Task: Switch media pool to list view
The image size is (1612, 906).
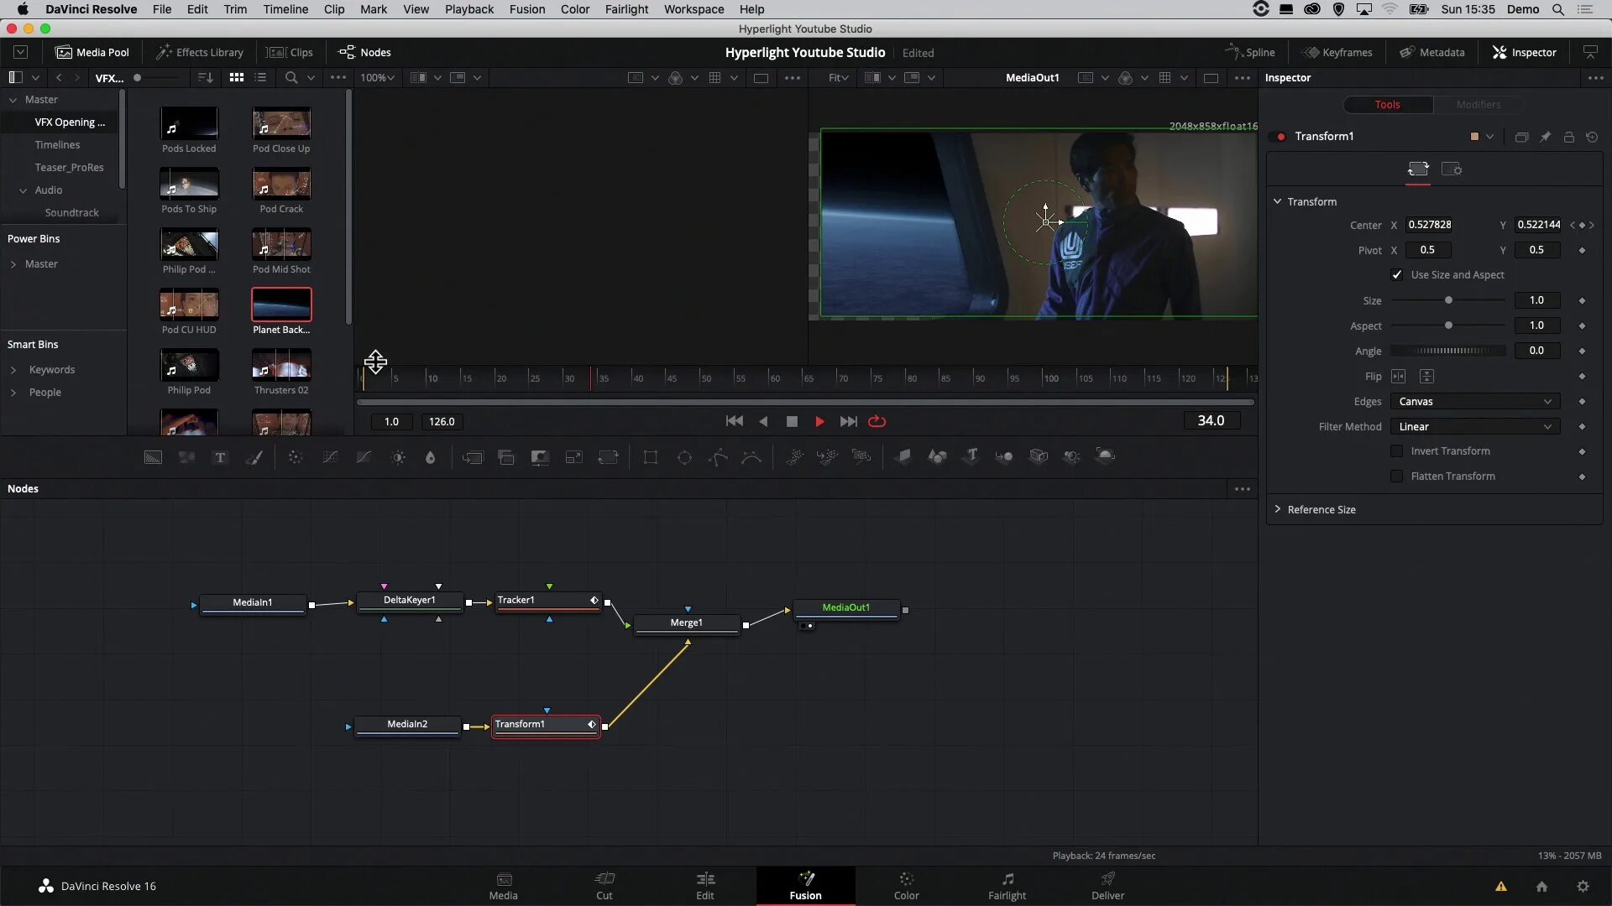Action: 261,78
